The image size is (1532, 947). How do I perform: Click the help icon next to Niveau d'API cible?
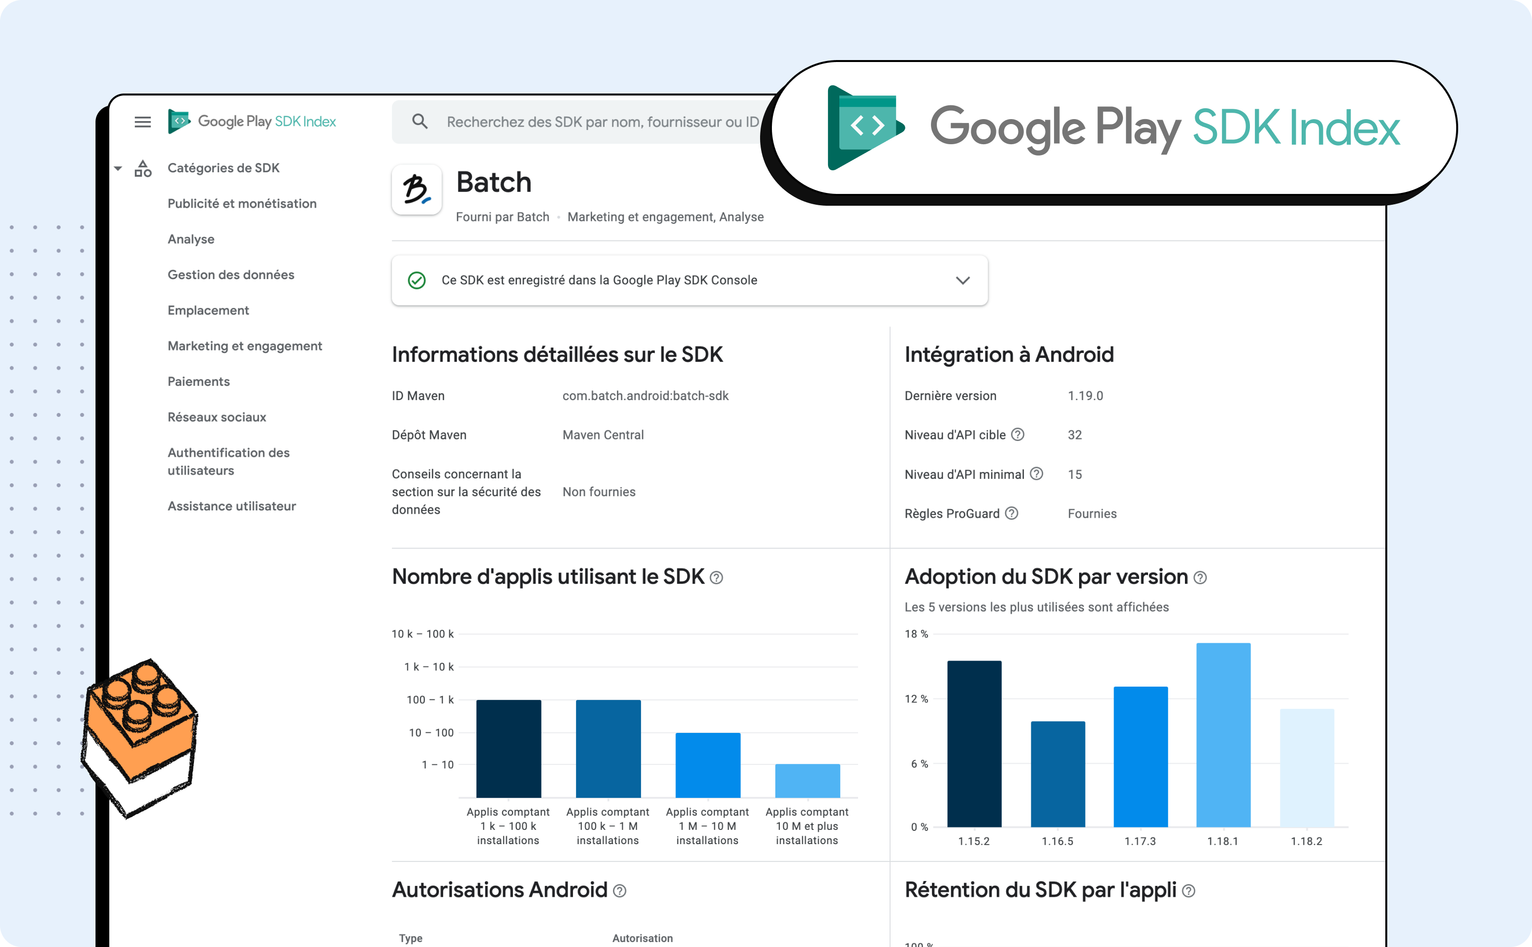pos(1018,434)
